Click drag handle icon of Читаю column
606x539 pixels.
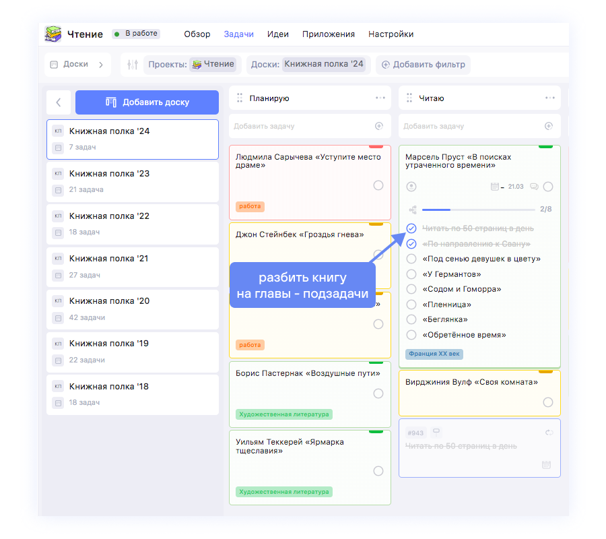point(409,98)
